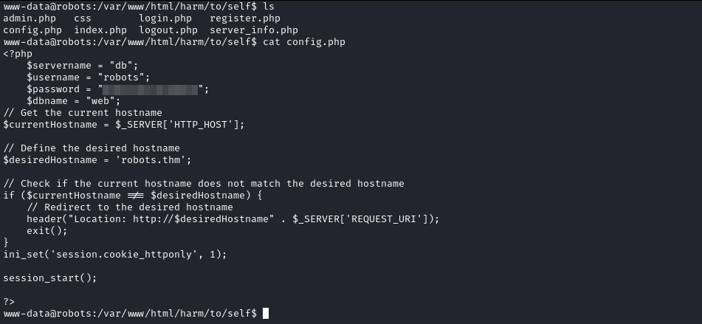The width and height of the screenshot is (702, 324).
Task: Select the exit(); statement
Action: pyautogui.click(x=47, y=231)
